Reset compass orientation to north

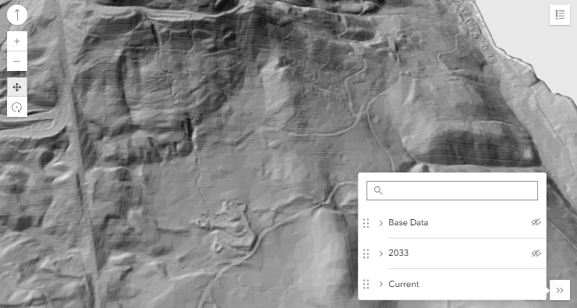coord(17,15)
